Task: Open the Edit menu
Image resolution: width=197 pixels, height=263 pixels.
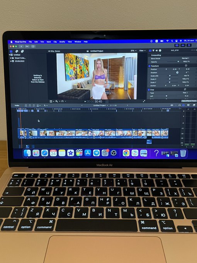Action: [x=36, y=42]
